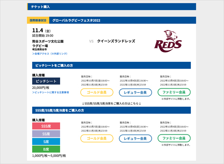Click the navy ピッチシート seat type label
The image size is (224, 164).
point(46,81)
